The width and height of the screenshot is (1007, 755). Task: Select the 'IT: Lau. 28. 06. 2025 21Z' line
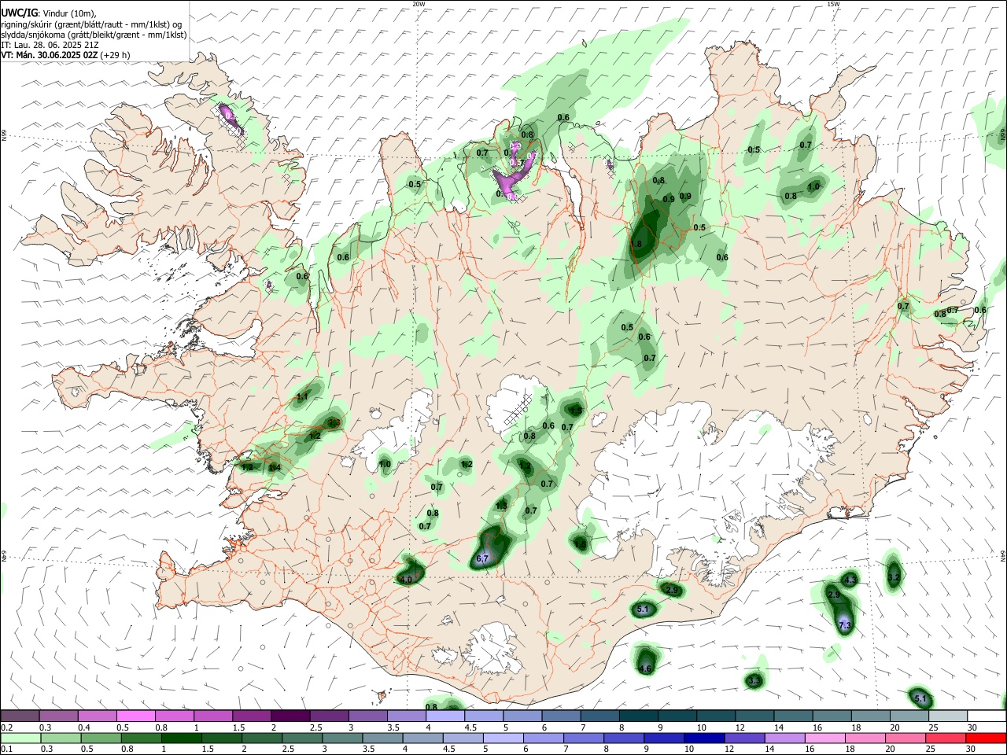[x=50, y=45]
